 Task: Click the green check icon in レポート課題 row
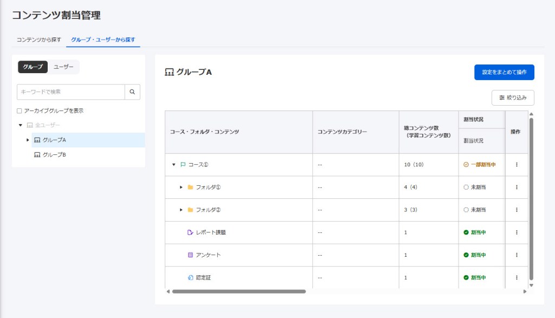point(466,232)
